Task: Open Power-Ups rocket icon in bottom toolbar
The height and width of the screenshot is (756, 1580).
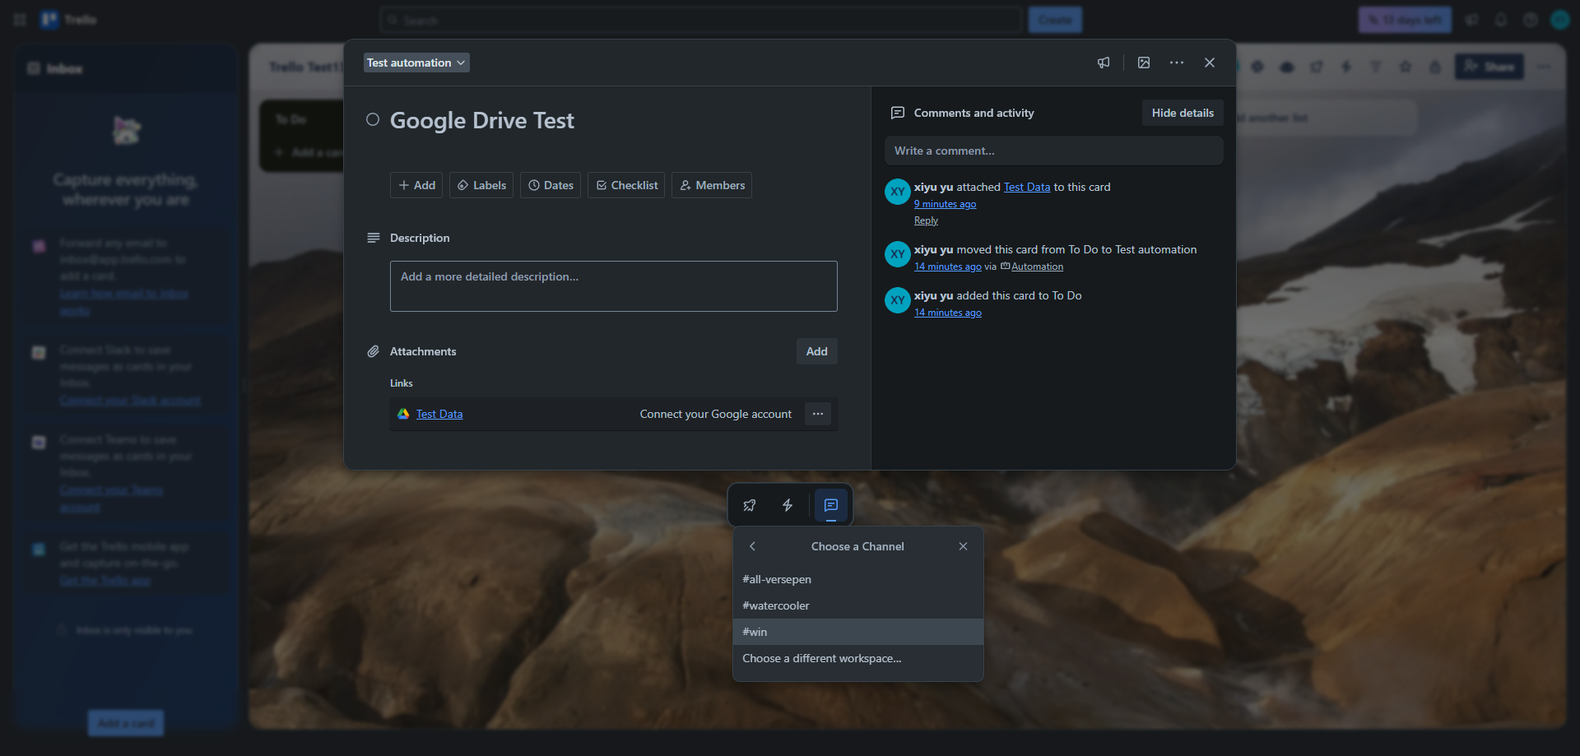Action: pos(750,505)
